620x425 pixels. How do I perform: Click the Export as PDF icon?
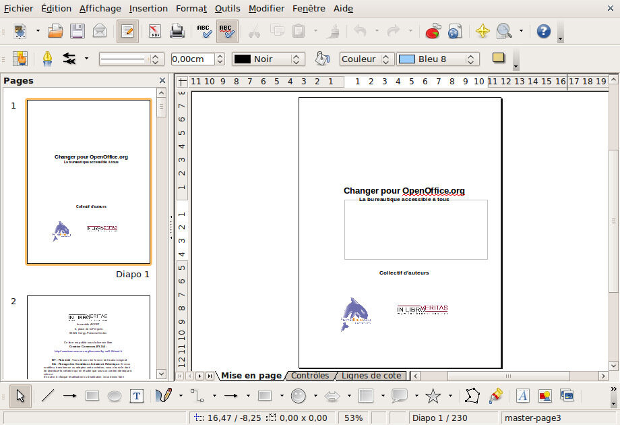click(155, 31)
